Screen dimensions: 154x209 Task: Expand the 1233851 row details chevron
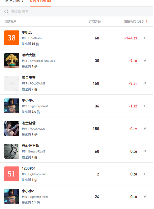(x=145, y=174)
